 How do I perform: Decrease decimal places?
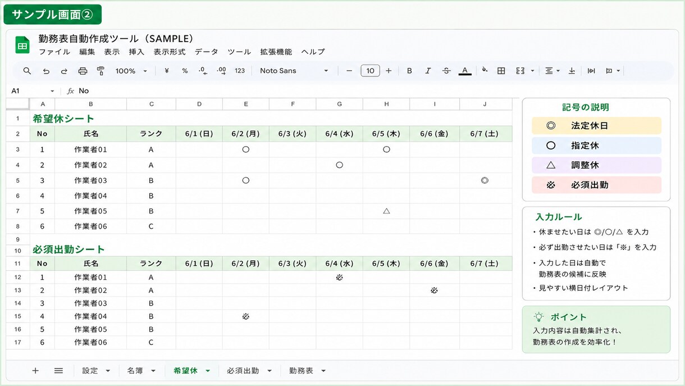click(x=203, y=71)
